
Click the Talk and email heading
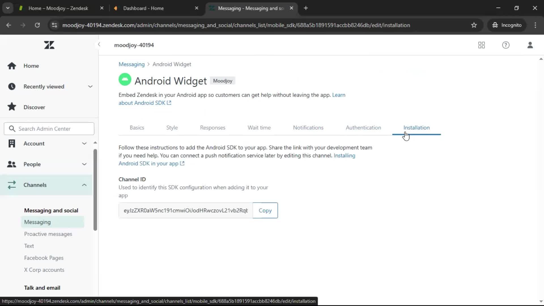click(x=42, y=288)
